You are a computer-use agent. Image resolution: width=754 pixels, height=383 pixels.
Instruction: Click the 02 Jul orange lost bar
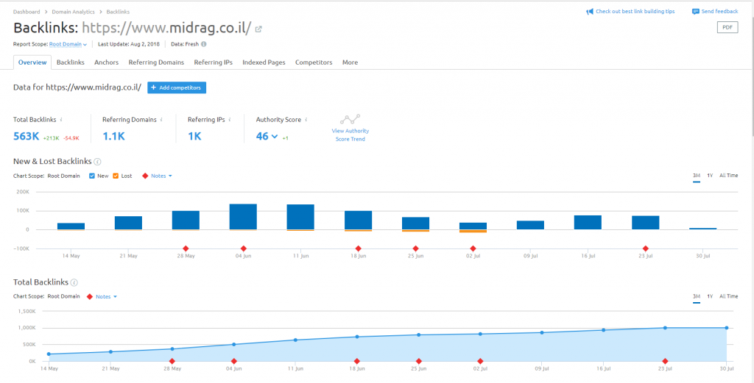[x=473, y=232]
